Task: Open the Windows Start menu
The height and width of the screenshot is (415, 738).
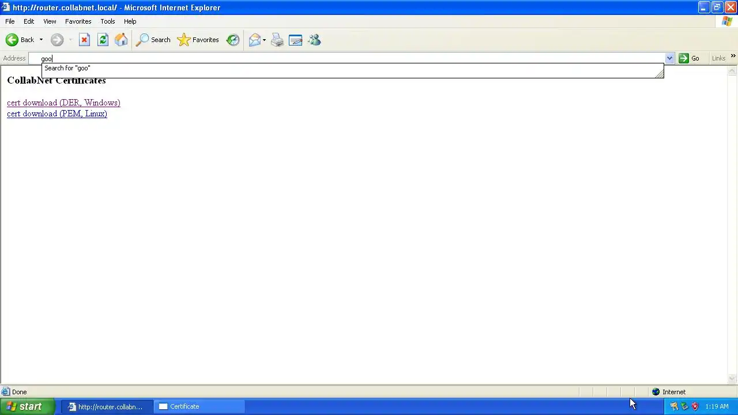Action: (x=28, y=406)
